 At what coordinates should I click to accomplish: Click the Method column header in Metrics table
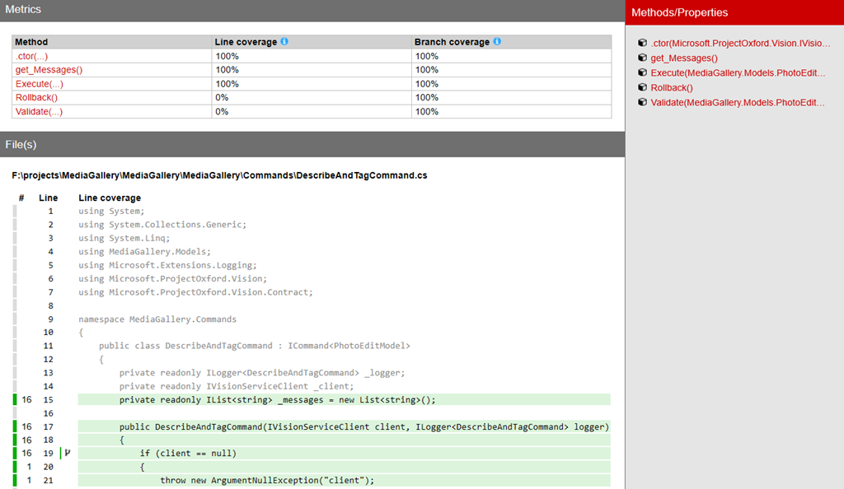(32, 42)
